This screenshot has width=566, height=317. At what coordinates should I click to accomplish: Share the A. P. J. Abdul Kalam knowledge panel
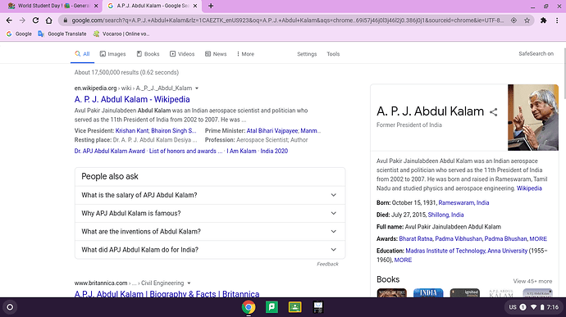pyautogui.click(x=494, y=112)
